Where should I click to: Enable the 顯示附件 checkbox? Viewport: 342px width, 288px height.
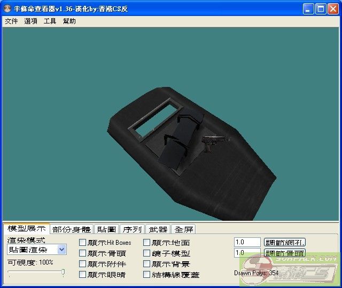pos(82,263)
